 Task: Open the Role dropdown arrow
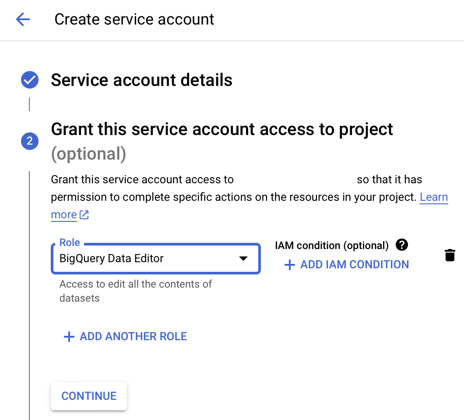tap(243, 259)
